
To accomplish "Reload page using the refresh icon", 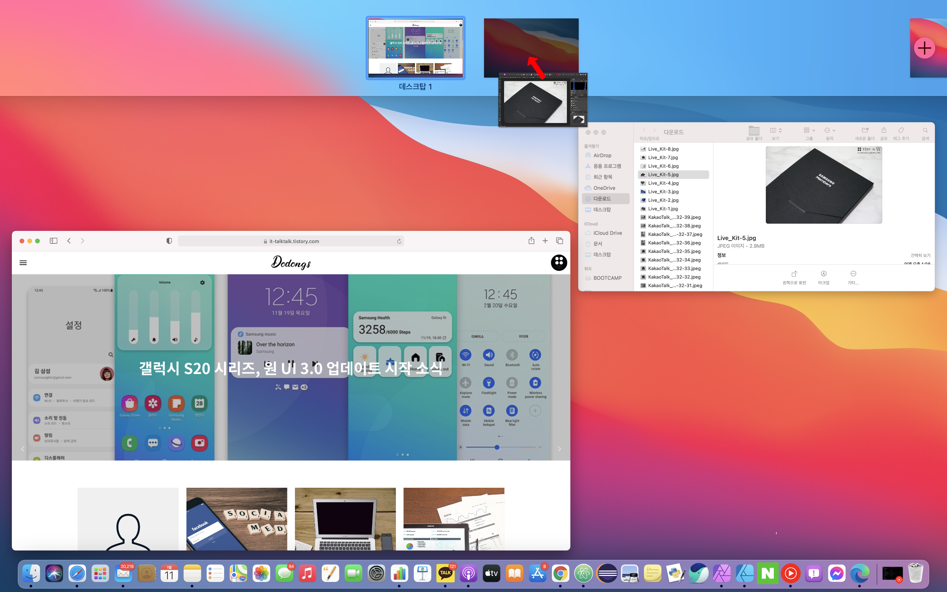I will (x=399, y=241).
